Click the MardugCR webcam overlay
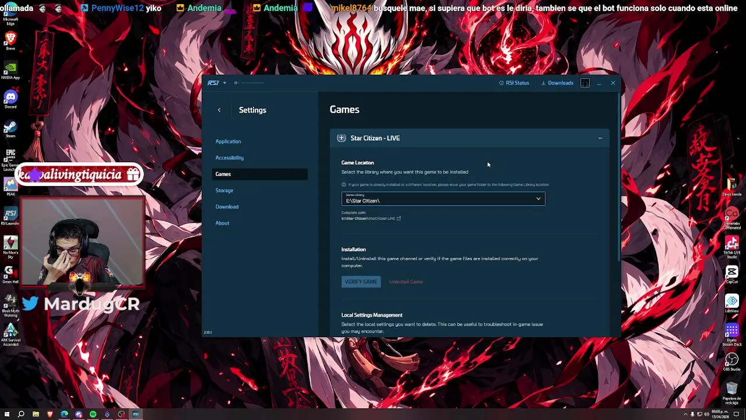Image resolution: width=746 pixels, height=420 pixels. click(82, 242)
